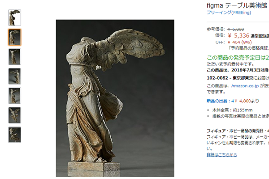This screenshot has width=269, height=179.
Task: Click the figma テーブル美術館 product title
Action: point(237,6)
